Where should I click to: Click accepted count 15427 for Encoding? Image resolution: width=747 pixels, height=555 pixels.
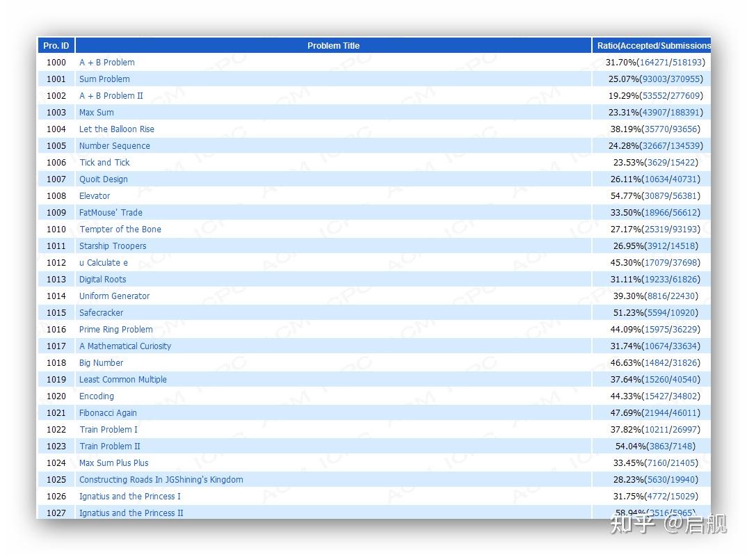657,396
